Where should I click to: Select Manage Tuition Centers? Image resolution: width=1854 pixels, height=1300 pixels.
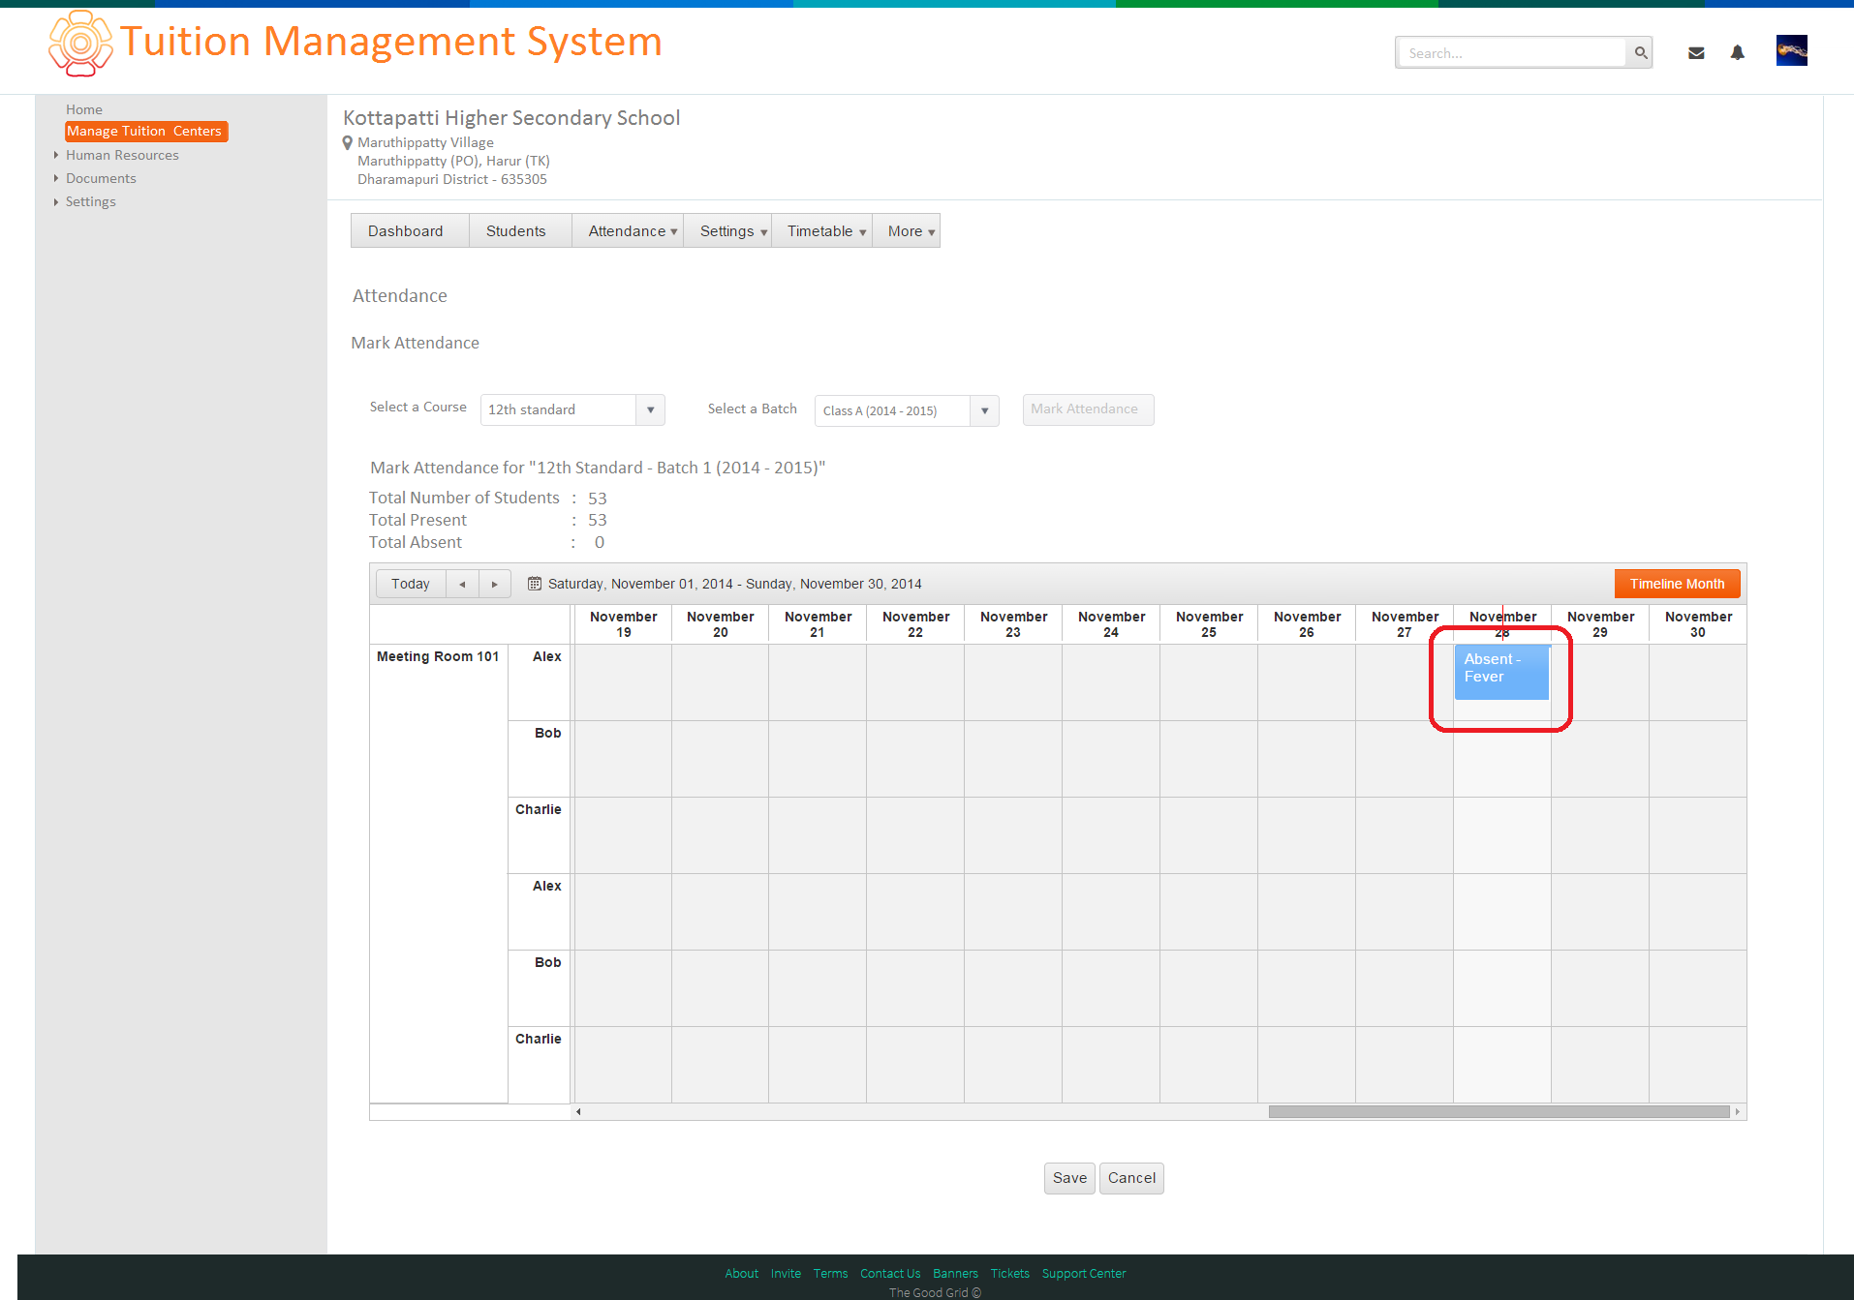pos(146,131)
